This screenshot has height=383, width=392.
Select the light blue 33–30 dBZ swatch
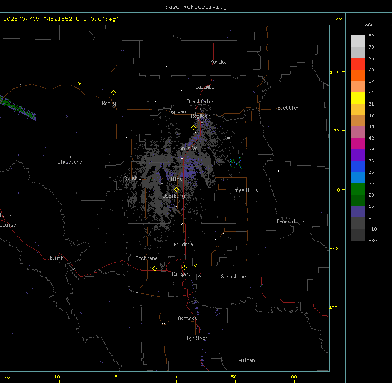tap(357, 177)
